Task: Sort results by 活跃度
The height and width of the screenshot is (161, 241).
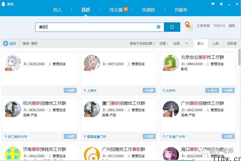Action: pos(232,43)
